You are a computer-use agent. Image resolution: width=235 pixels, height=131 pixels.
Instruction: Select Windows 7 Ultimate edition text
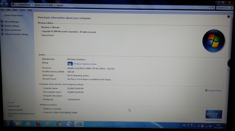pos(50,27)
